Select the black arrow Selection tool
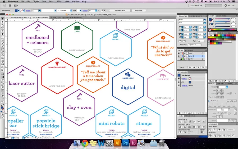 (x=2, y=19)
